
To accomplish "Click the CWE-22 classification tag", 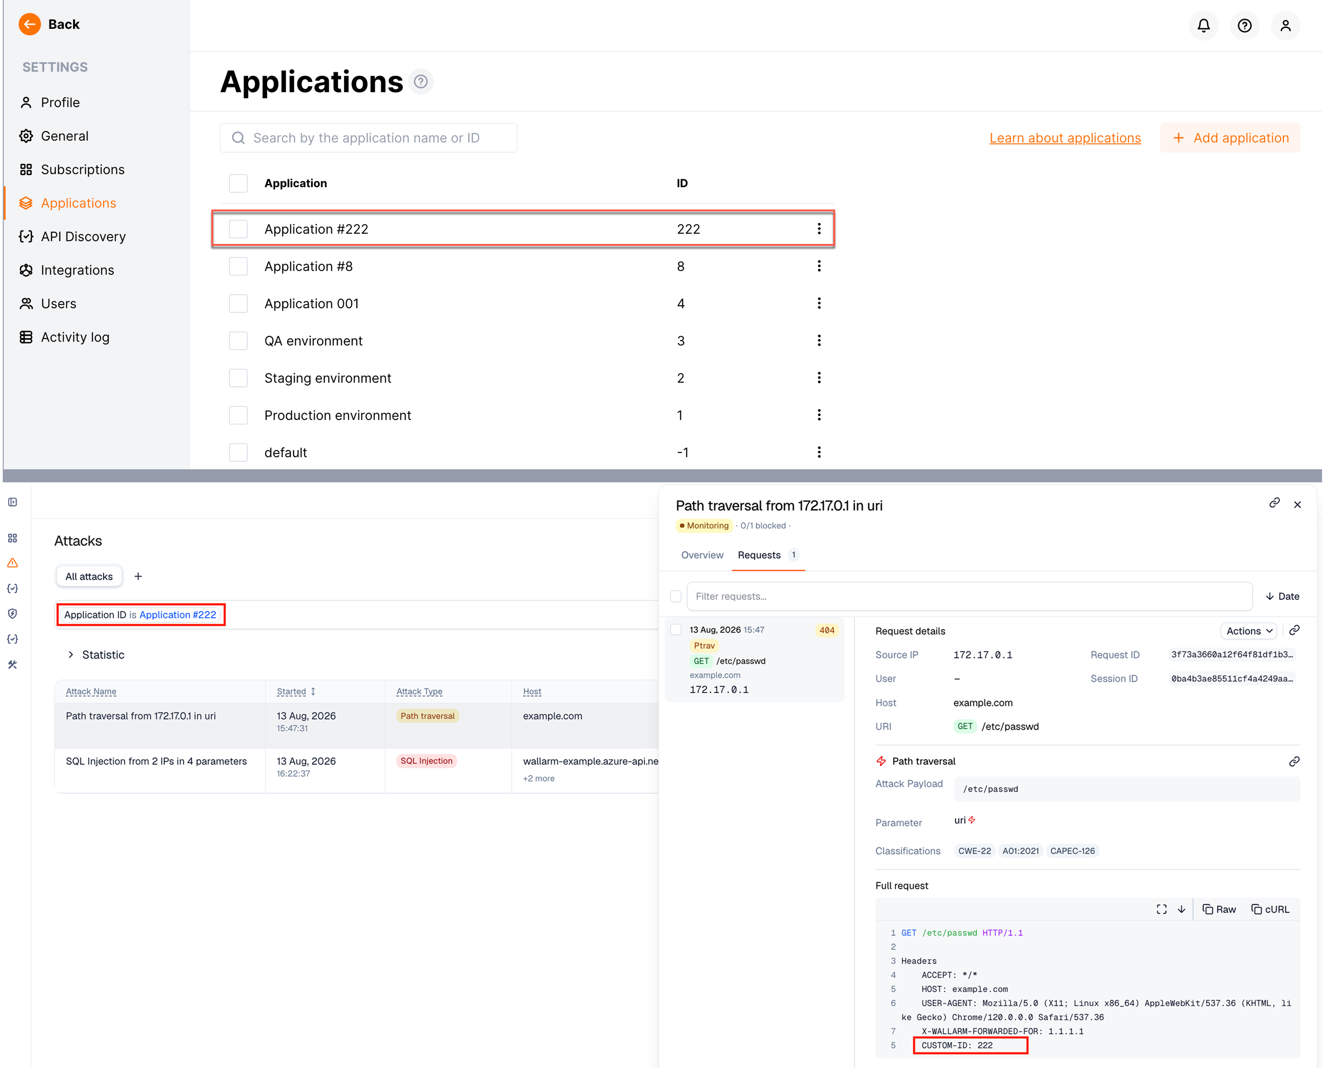I will (x=974, y=851).
